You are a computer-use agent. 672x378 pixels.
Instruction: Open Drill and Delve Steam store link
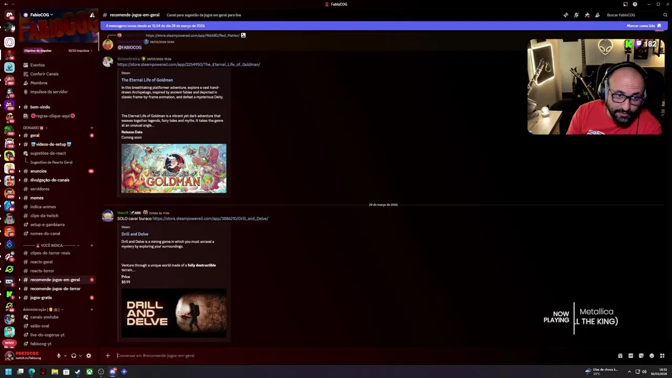click(210, 218)
